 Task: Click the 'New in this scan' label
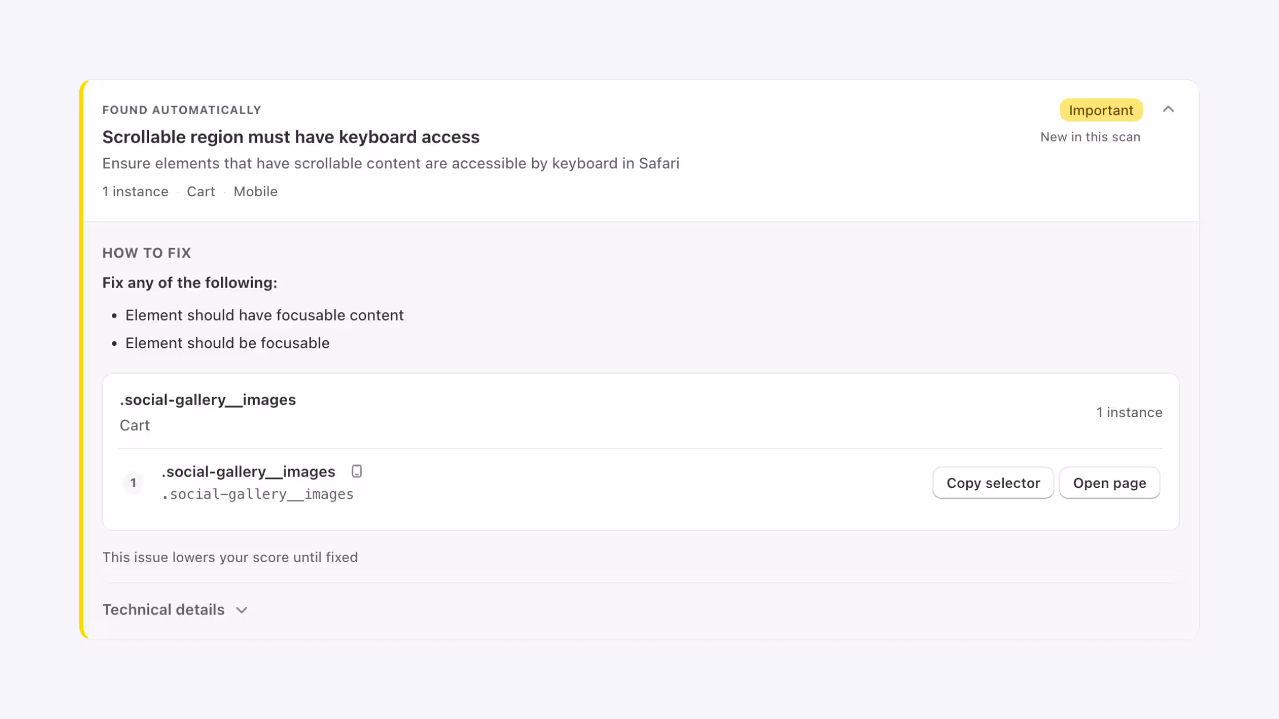coord(1090,137)
